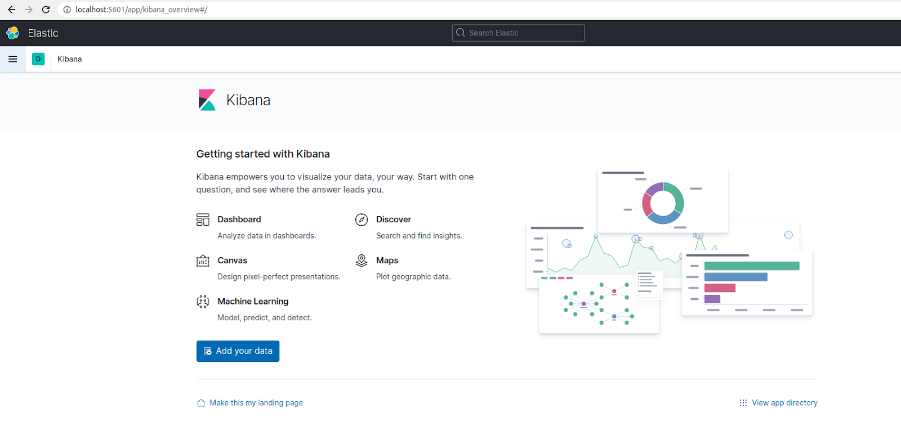Click the browser forward arrow
The width and height of the screenshot is (901, 431).
pyautogui.click(x=29, y=10)
